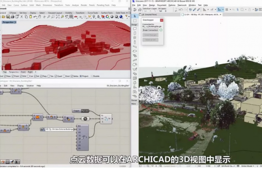Screen dimensions: 262x170
Task: Select the Arrow tool in ARCHICAD toolbox
Action: pyautogui.click(x=135, y=16)
